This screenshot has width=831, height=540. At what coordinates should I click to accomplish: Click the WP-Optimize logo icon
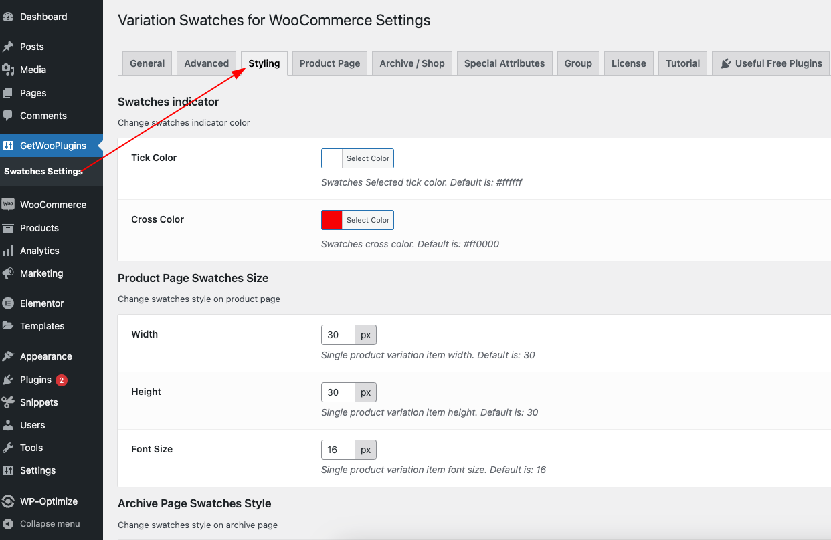tap(8, 501)
